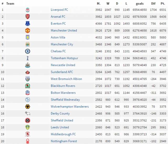Click the Arsenal FC crest icon

[x=28, y=17]
